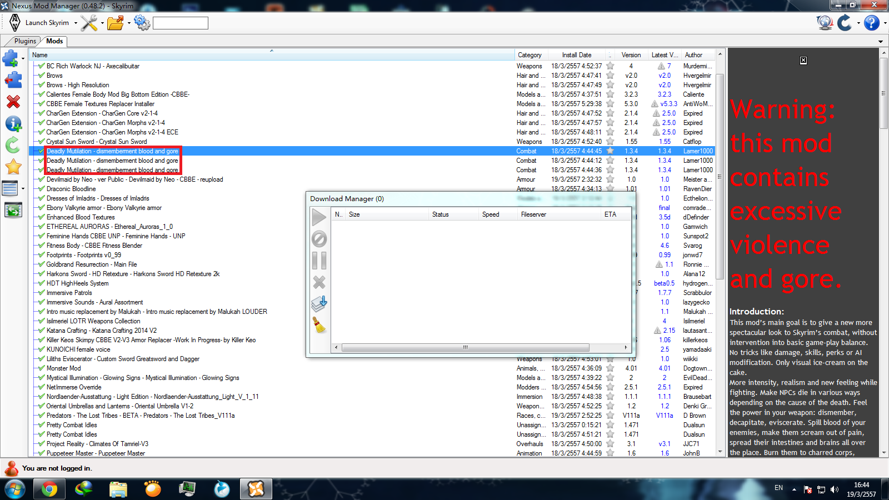Screen dimensions: 889x500
Task: Expand the add mod puzzle icon dropdown
Action: coord(23,58)
